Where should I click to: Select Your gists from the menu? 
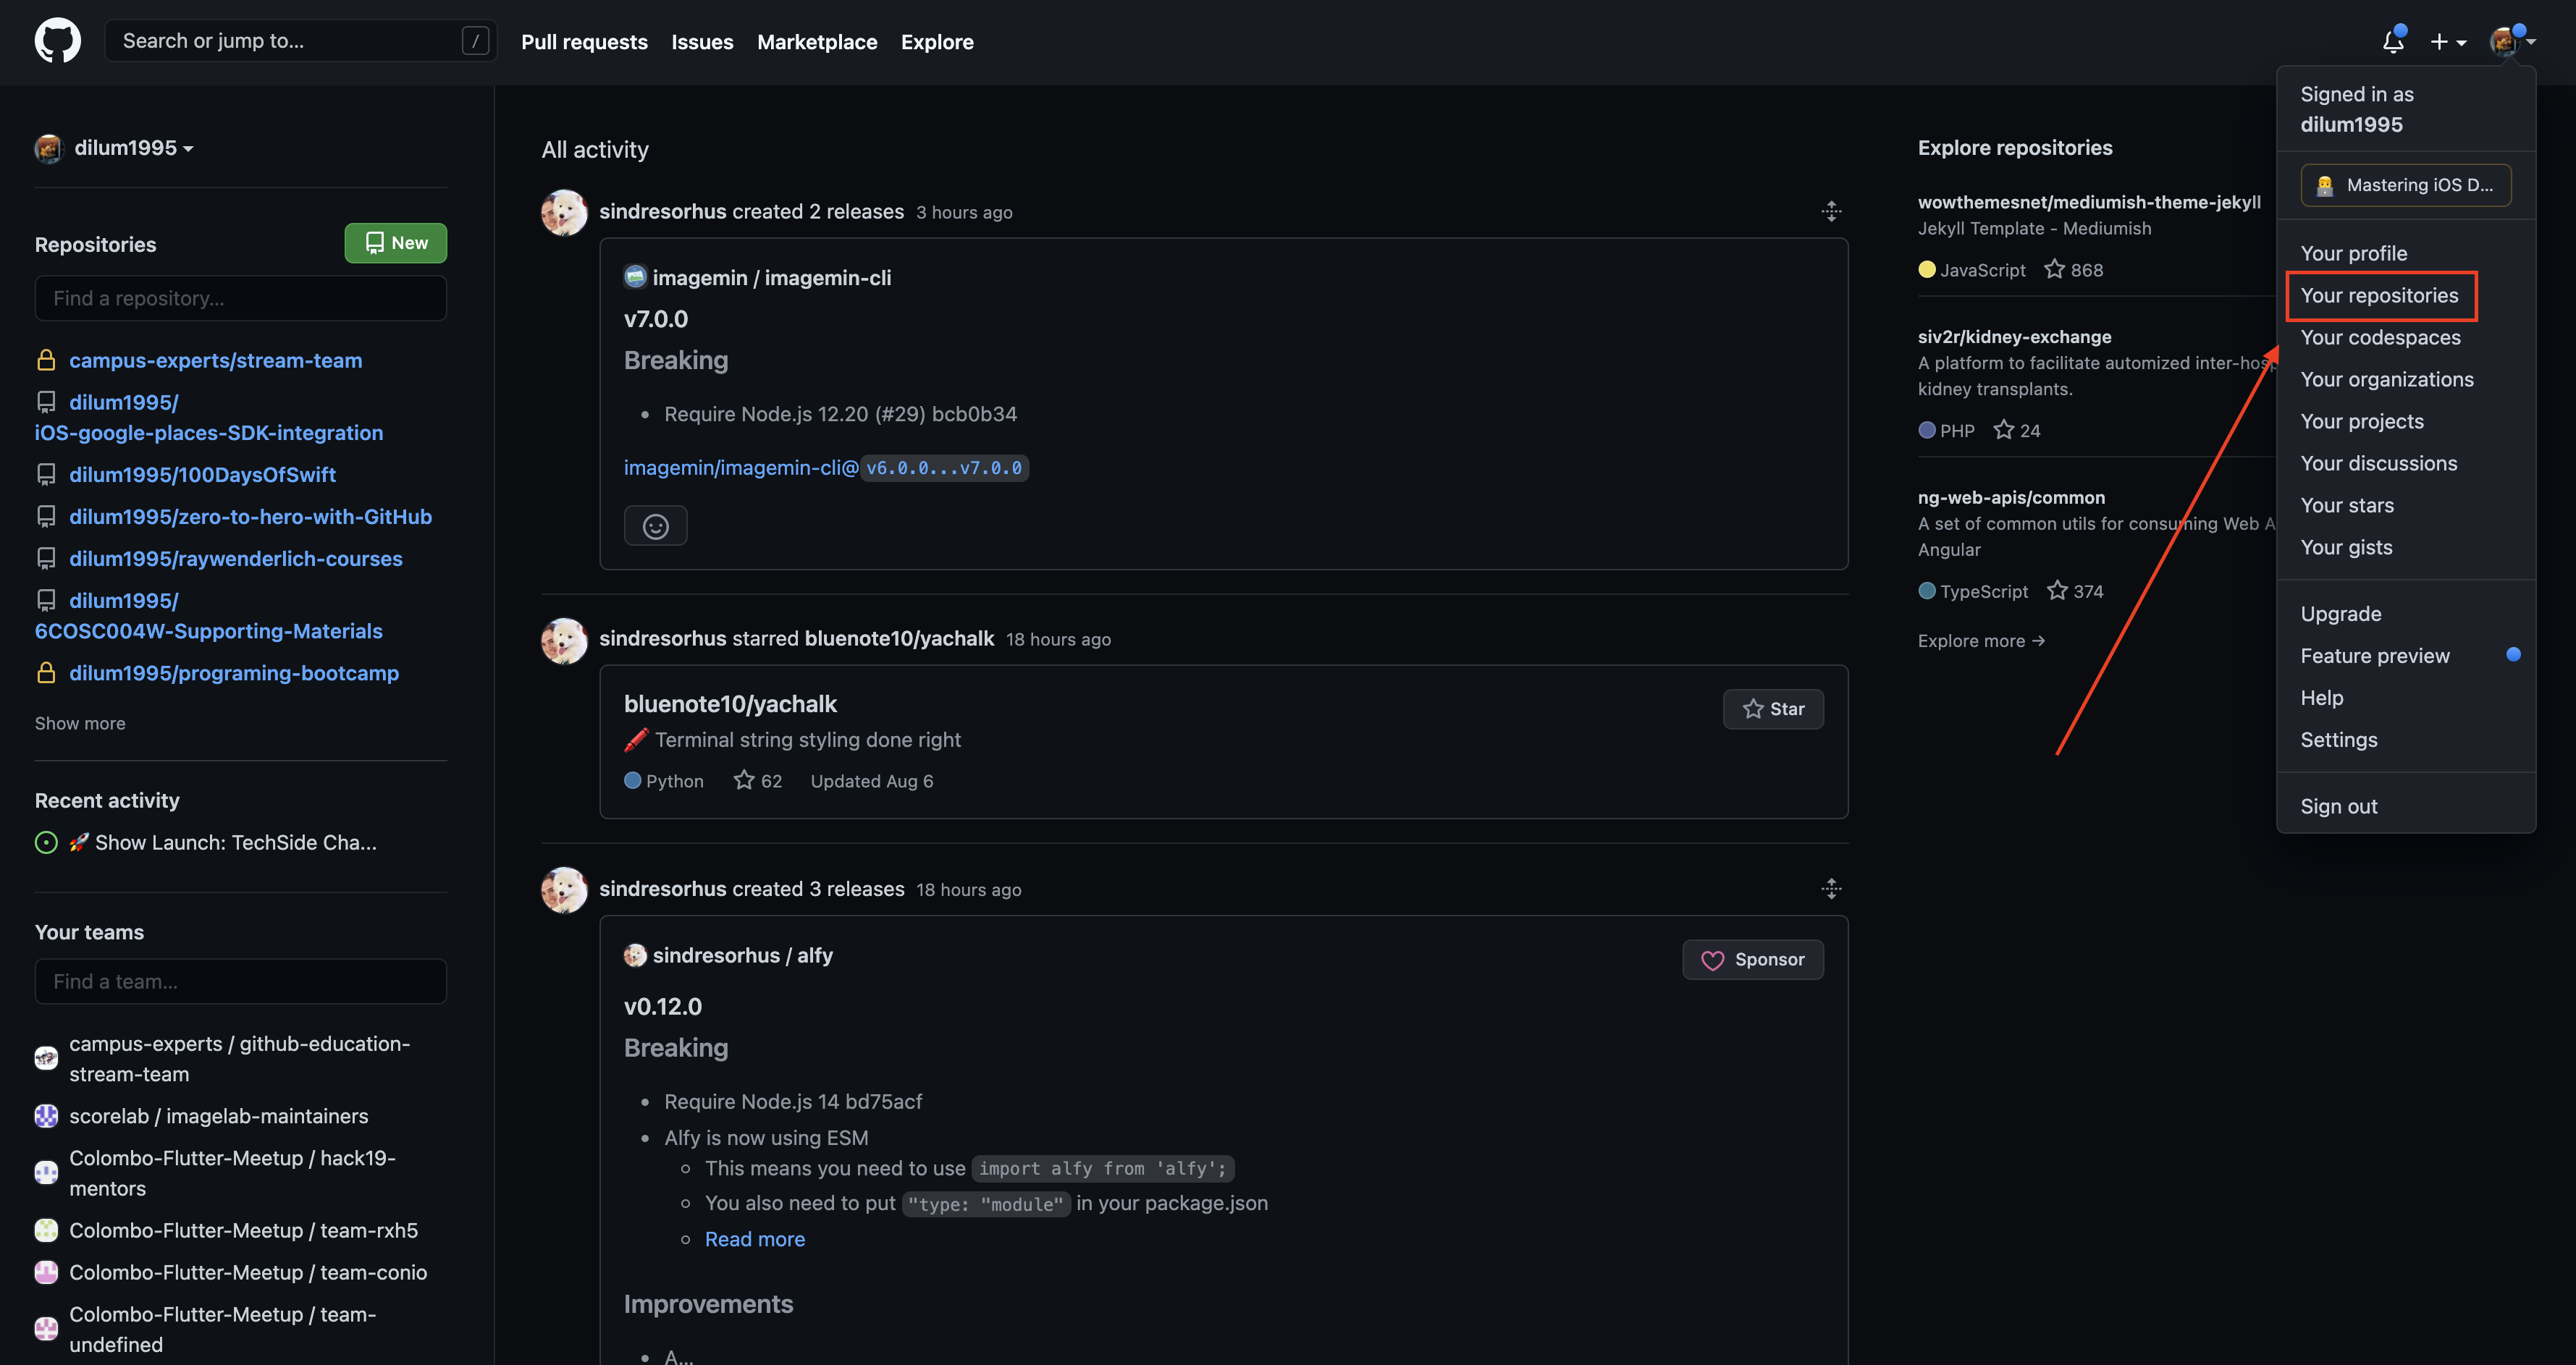click(2346, 547)
